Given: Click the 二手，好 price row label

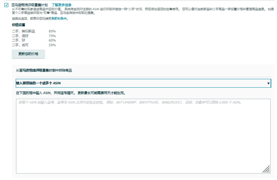Looking at the screenshot, I should (x=18, y=40).
